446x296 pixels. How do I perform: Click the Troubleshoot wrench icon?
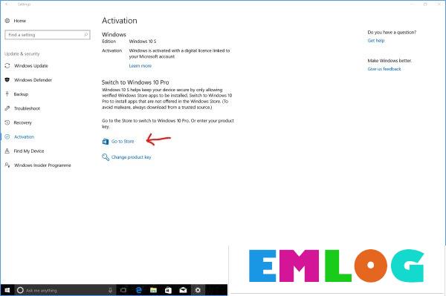[7, 108]
